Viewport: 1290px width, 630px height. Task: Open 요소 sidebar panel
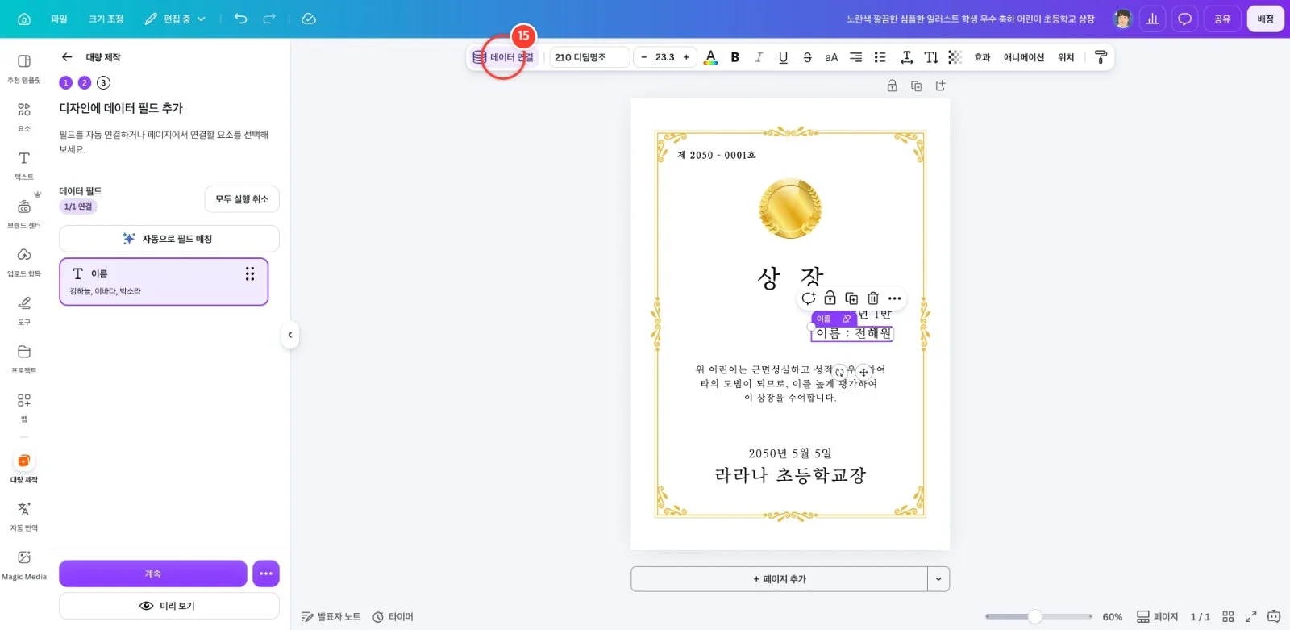(24, 117)
